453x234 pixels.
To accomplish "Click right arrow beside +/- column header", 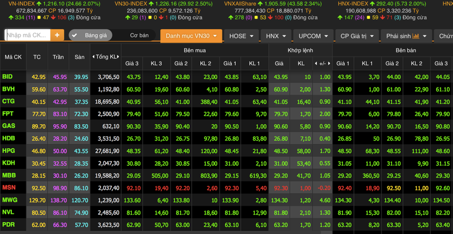I will pyautogui.click(x=329, y=63).
